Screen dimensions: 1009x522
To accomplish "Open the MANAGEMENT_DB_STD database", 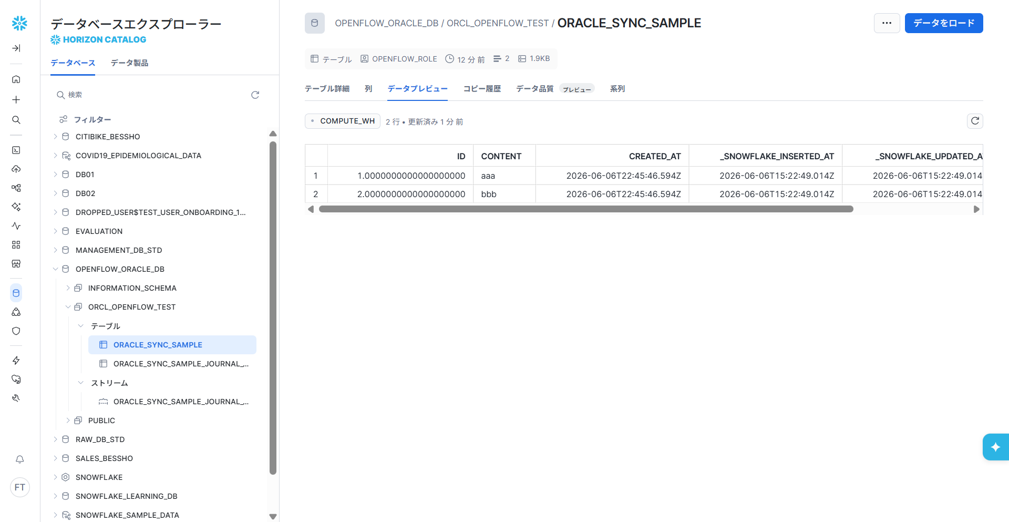I will [119, 250].
